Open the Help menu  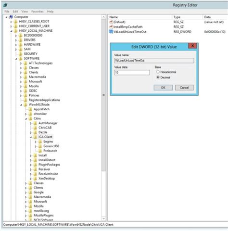pos(50,12)
